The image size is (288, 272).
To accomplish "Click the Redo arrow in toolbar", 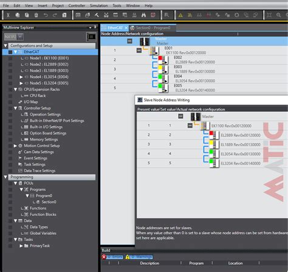I will [55, 15].
